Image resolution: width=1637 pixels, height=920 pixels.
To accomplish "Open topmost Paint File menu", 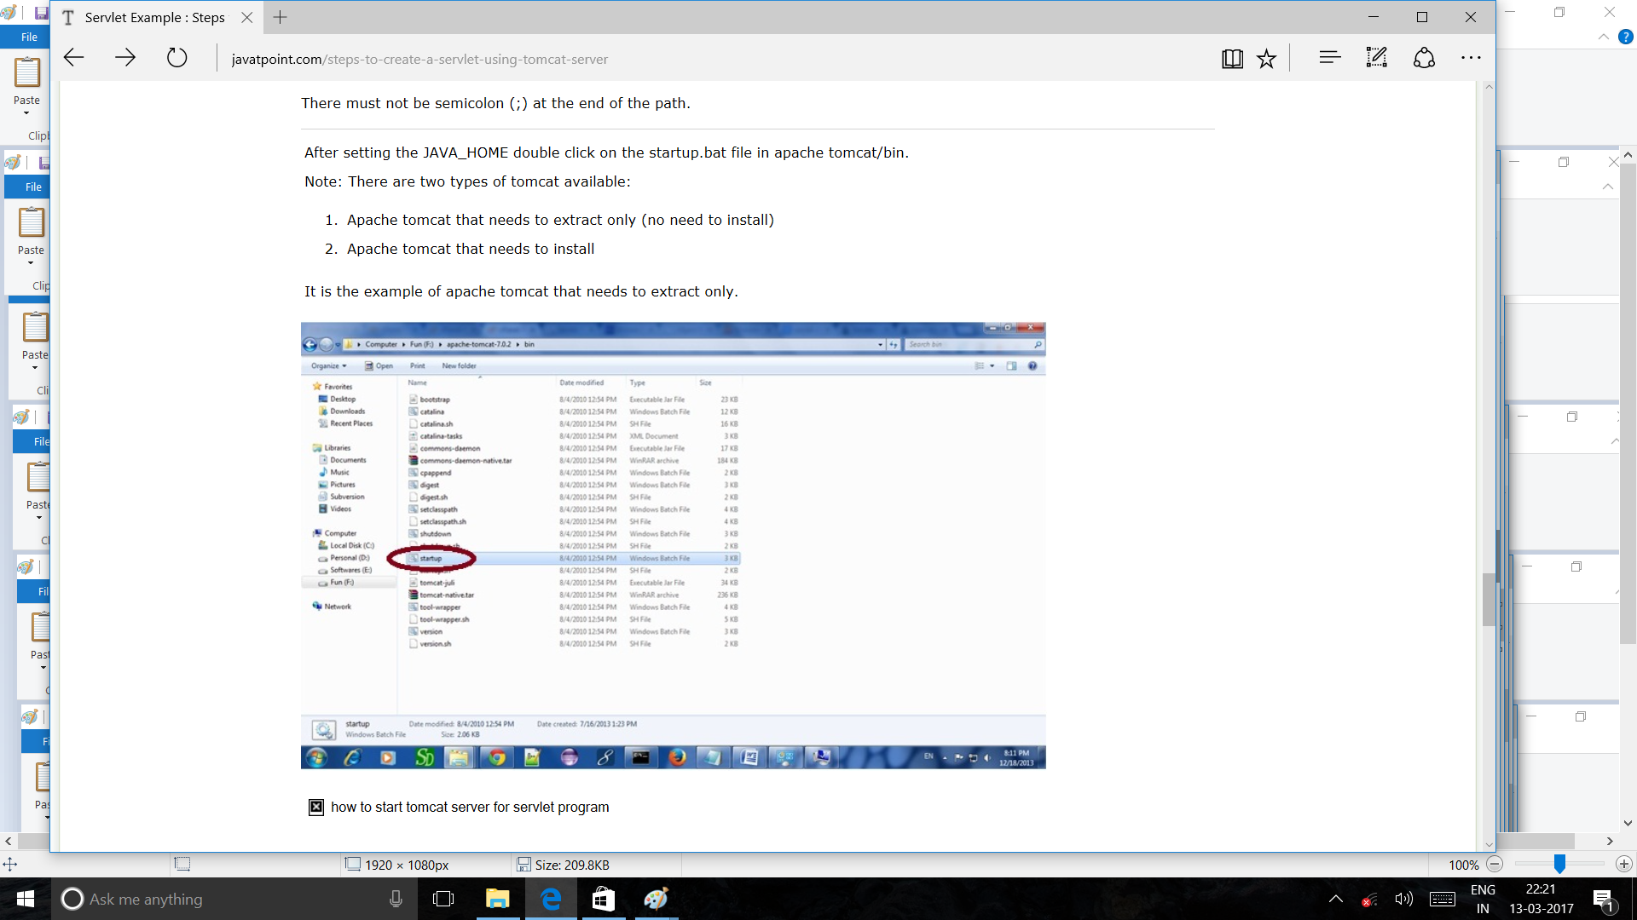I will point(29,37).
